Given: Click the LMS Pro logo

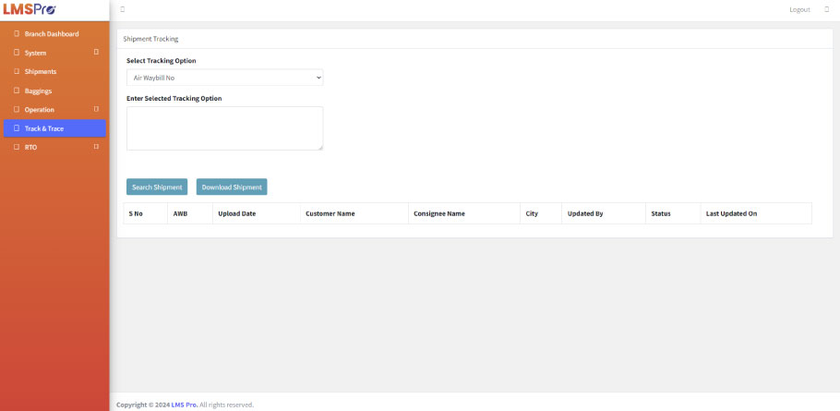Looking at the screenshot, I should point(30,9).
